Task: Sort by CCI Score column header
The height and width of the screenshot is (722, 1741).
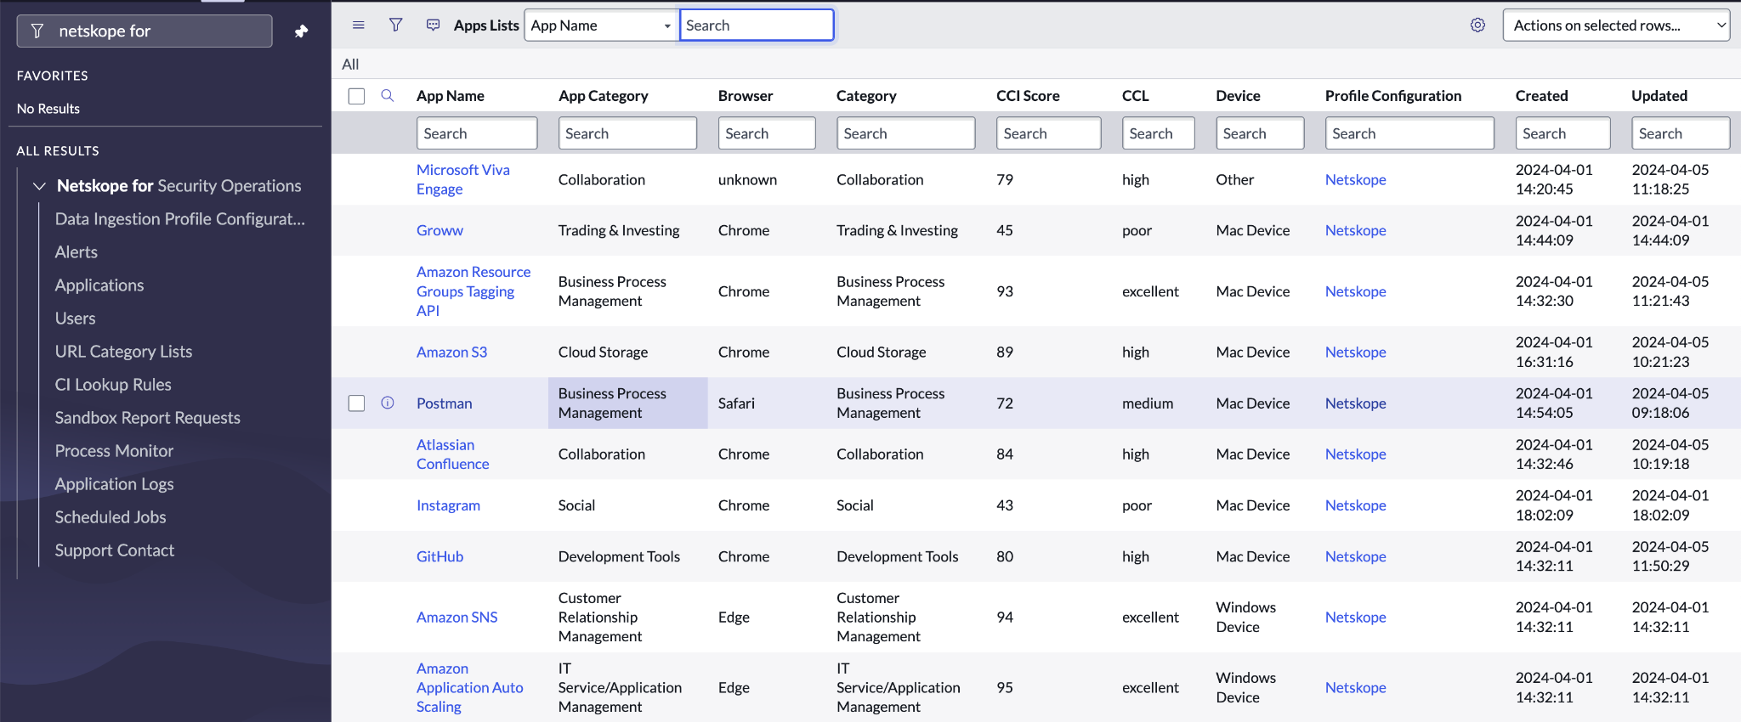Action: point(1028,96)
